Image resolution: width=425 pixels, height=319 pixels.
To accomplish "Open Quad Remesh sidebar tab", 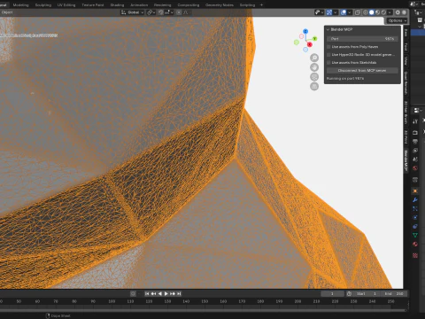I will pyautogui.click(x=406, y=82).
